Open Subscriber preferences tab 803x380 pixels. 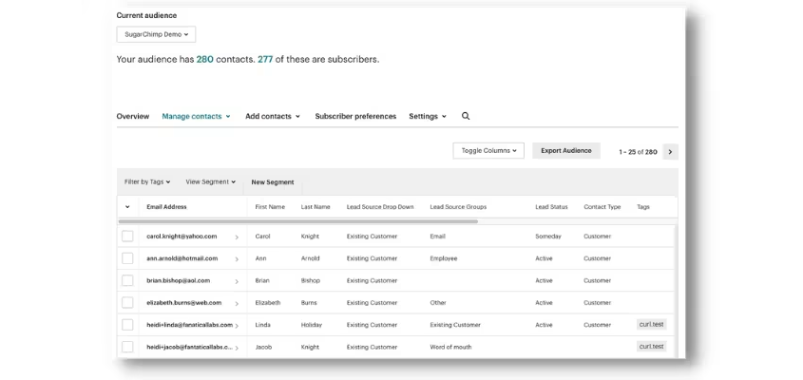click(355, 116)
